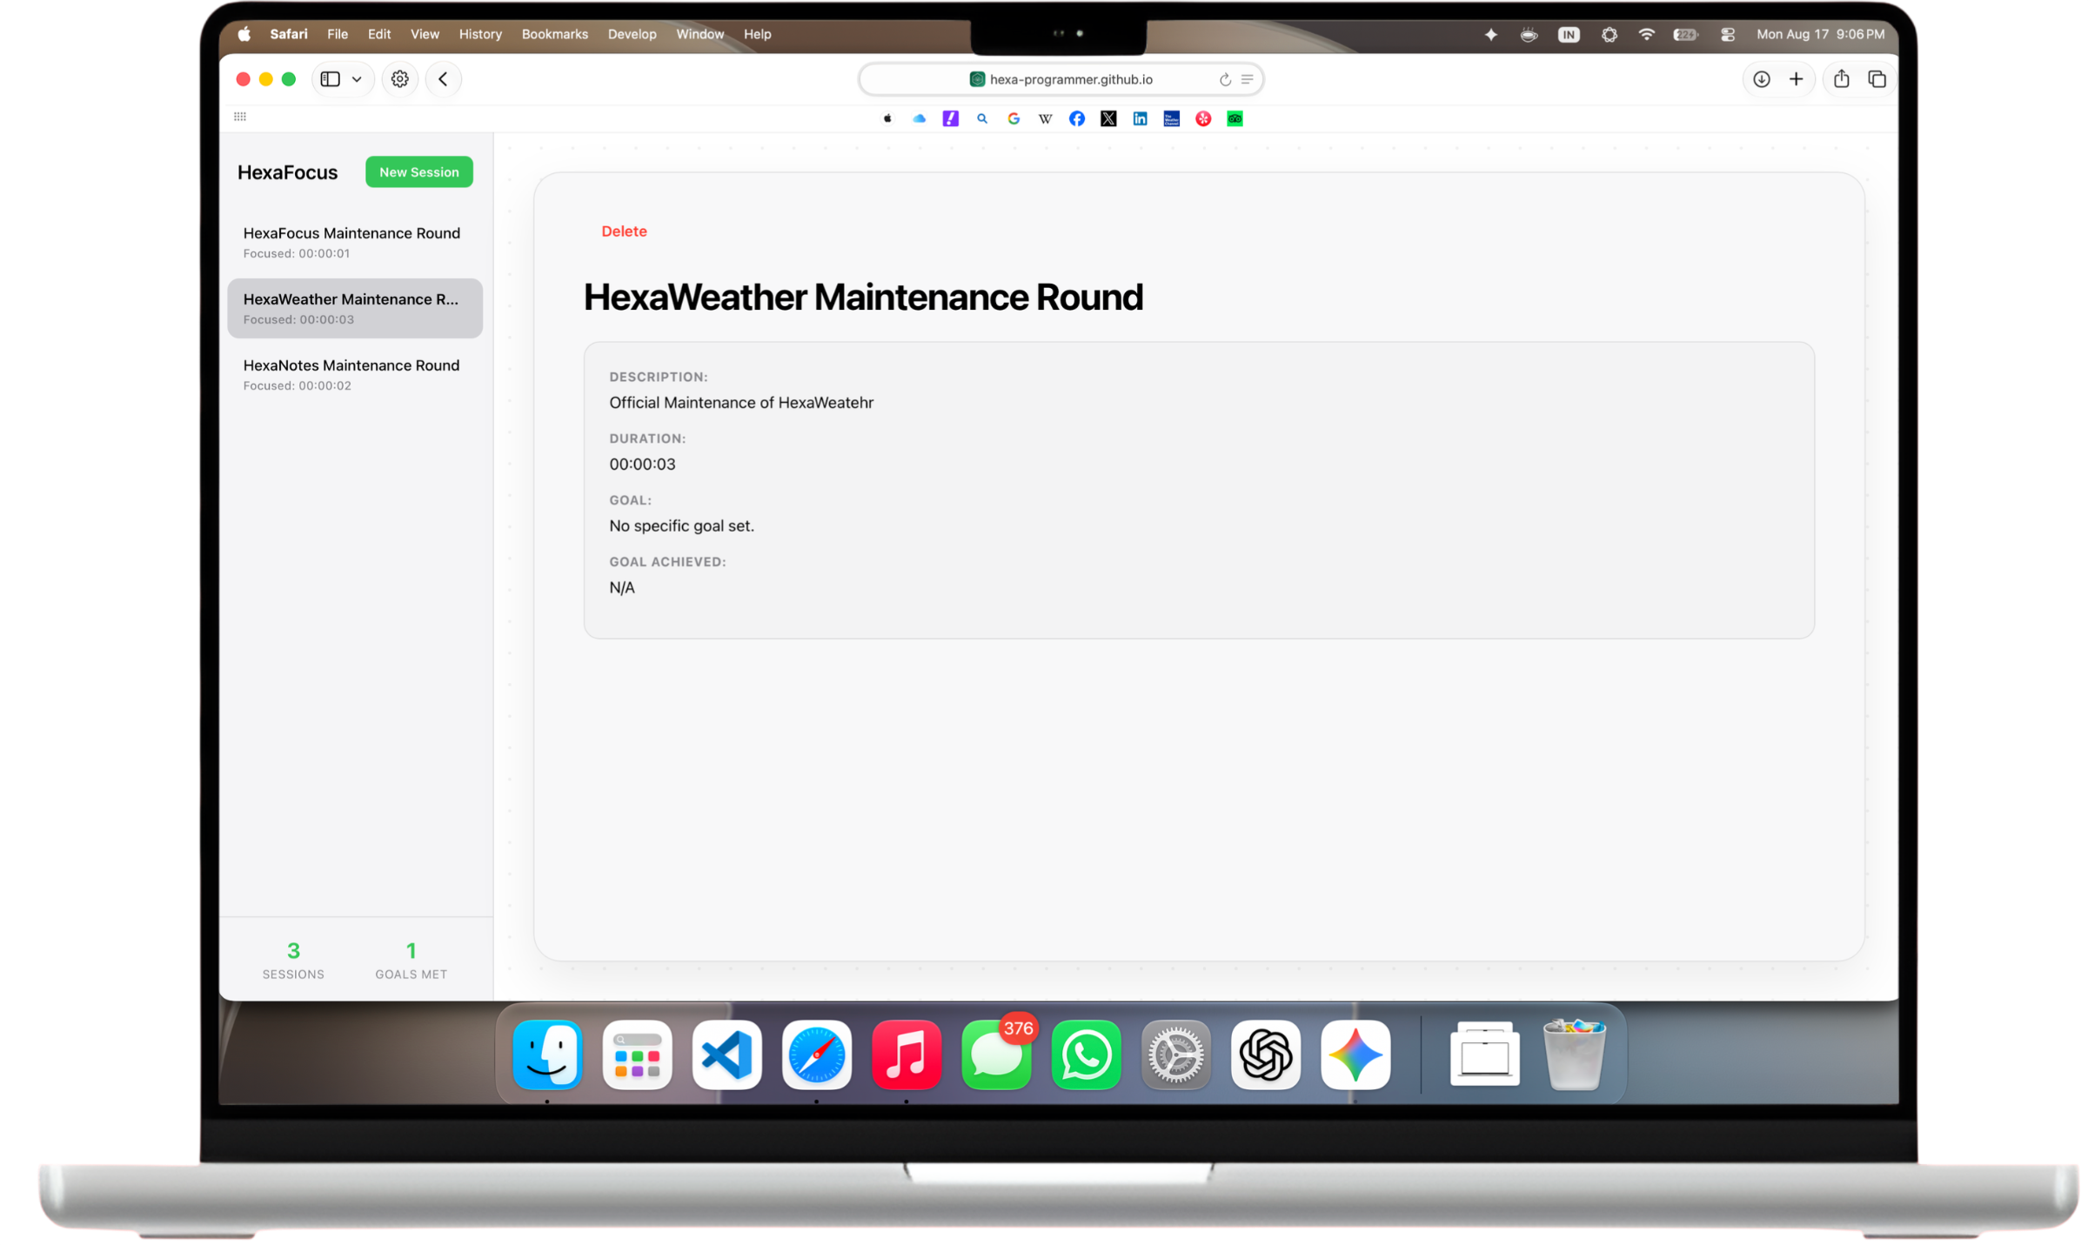The width and height of the screenshot is (2088, 1245).
Task: Delete the HexaWeather session
Action: 624,231
